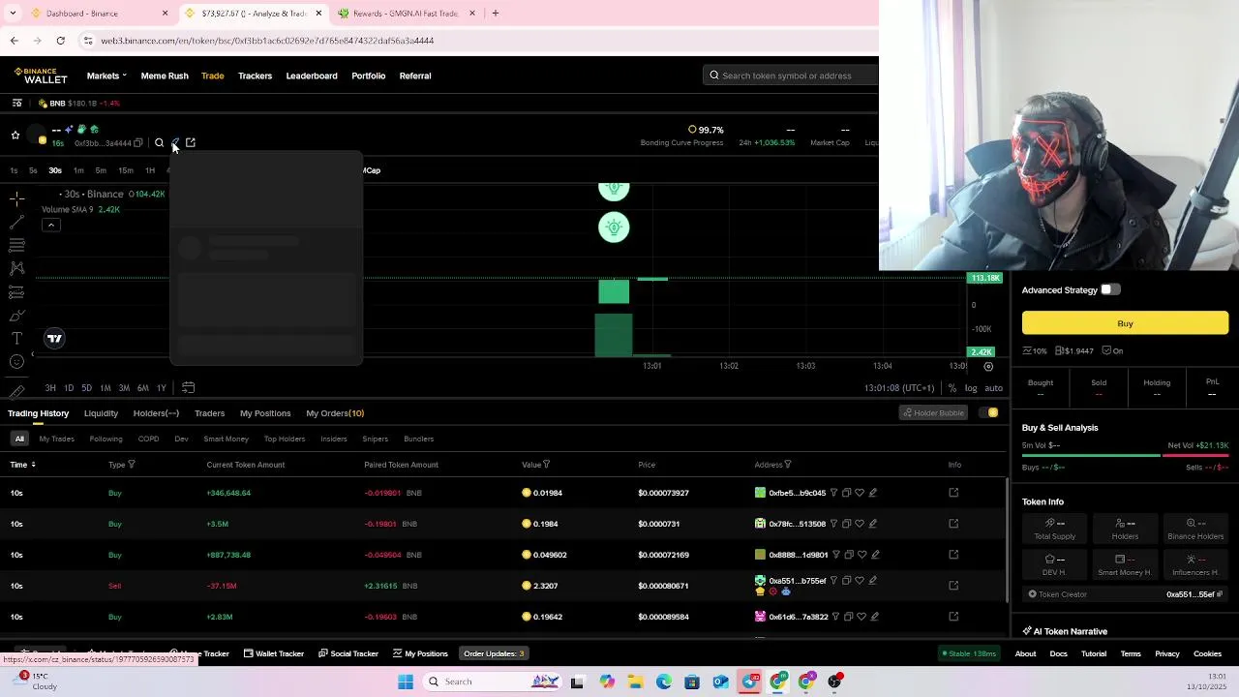Copy token creator address 0xa551...55ef
Screen dimensions: 1239x697
[x=1220, y=594]
